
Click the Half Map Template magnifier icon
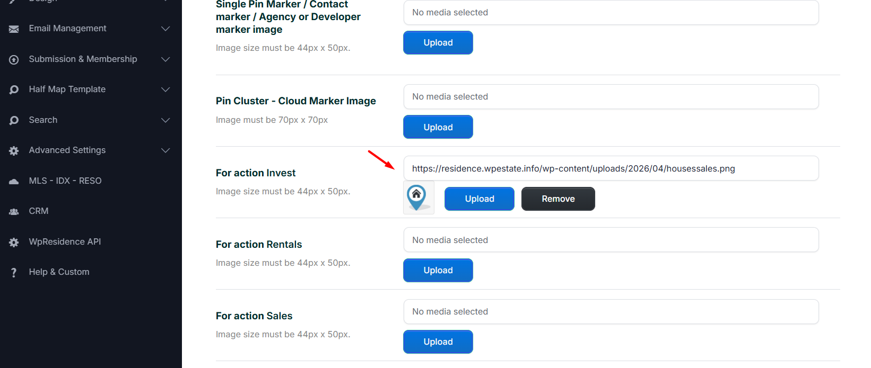(14, 89)
